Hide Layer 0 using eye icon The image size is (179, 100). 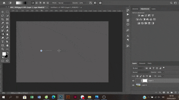133,85
